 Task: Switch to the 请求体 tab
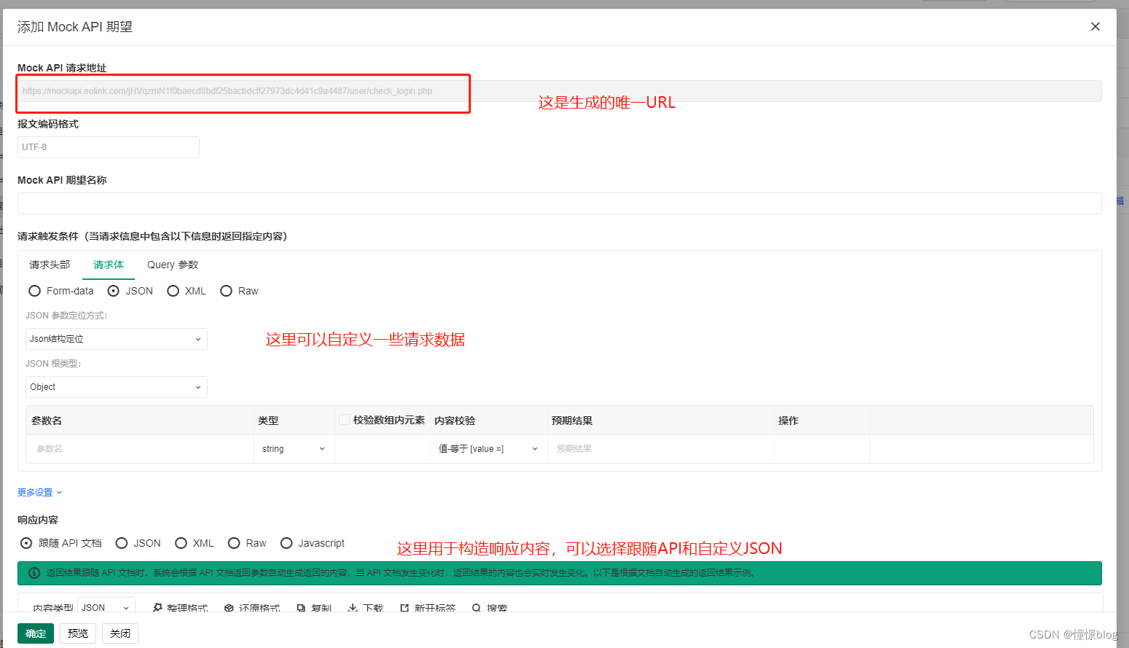[x=109, y=265]
